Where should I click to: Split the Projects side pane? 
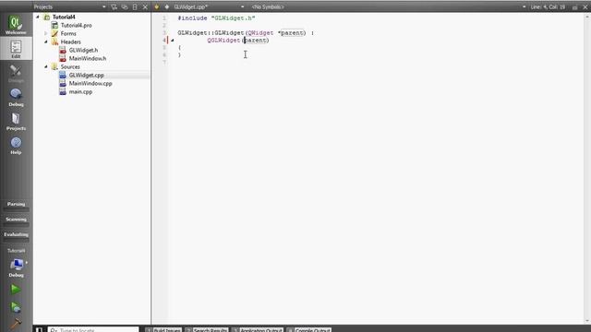[135, 6]
